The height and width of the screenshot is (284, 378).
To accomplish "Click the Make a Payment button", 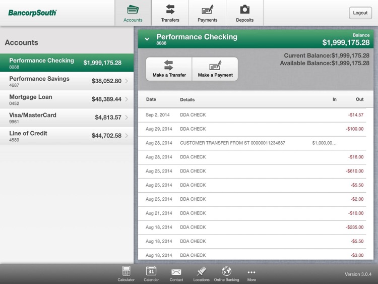I will [215, 69].
